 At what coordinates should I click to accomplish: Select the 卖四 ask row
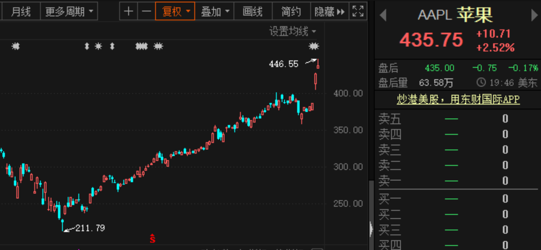pos(458,134)
